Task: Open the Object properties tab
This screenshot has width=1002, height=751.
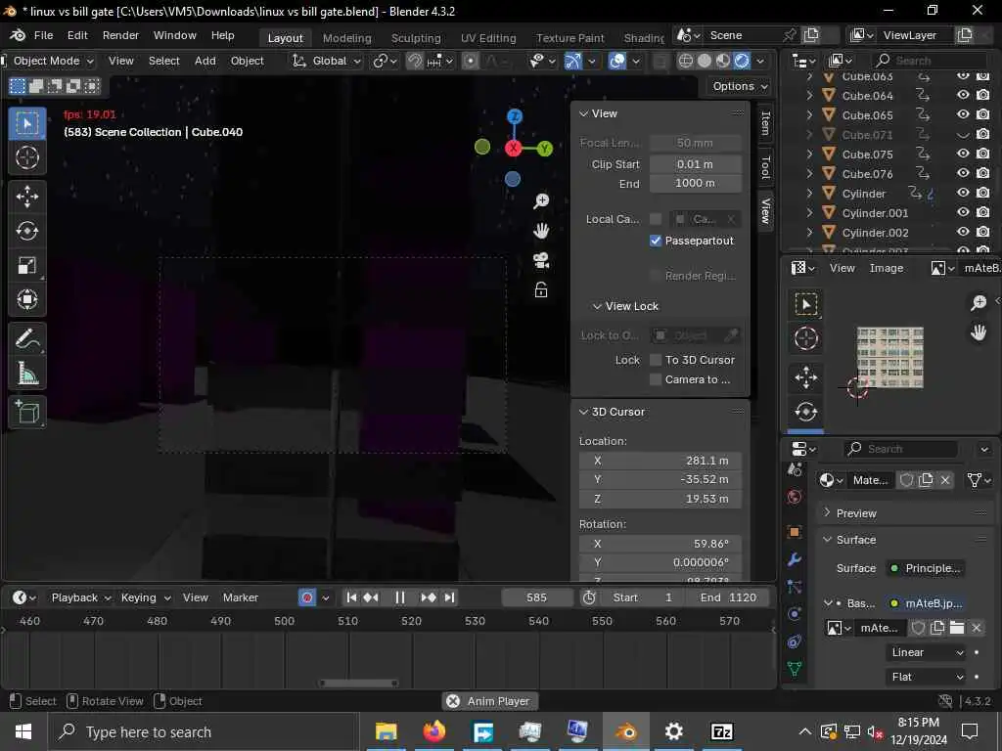Action: [795, 531]
